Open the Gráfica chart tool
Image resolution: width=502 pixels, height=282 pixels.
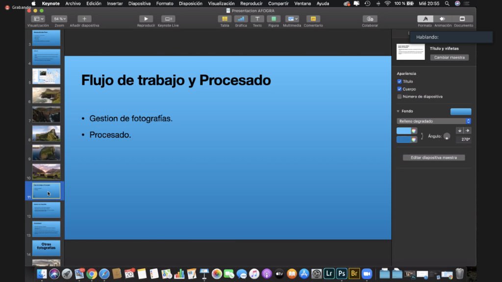coord(241,19)
